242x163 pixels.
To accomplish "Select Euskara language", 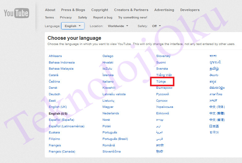I will point(54,132).
